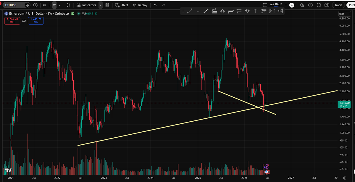Image resolution: width=355 pixels, height=182 pixels.
Task: Select the arrow up mark tool
Action: coord(222,11)
